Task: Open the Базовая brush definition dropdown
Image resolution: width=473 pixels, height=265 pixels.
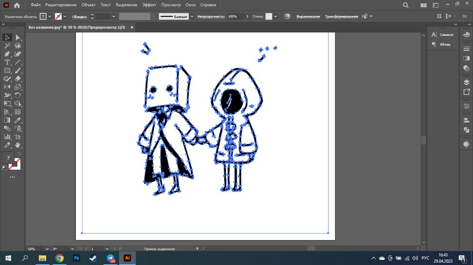Action: tap(192, 17)
